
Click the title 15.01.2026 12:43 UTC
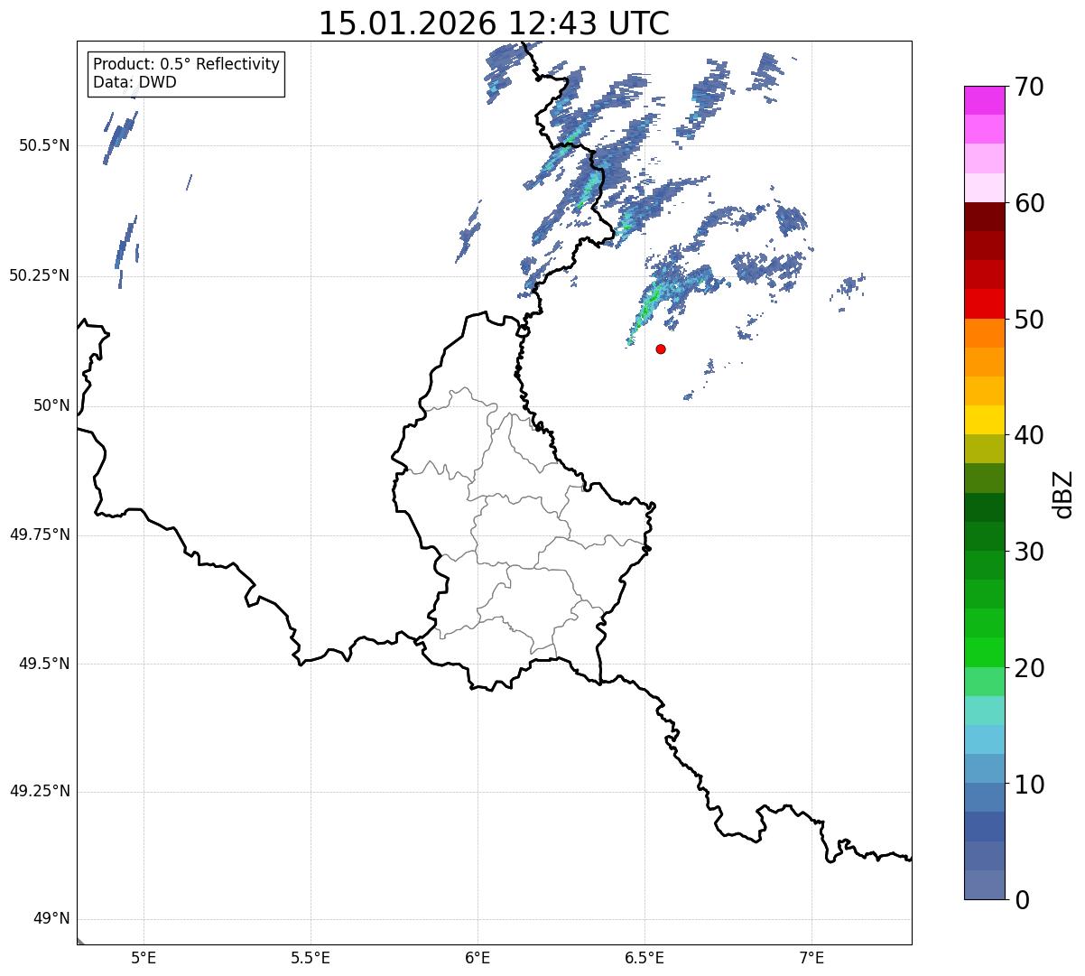(x=494, y=23)
